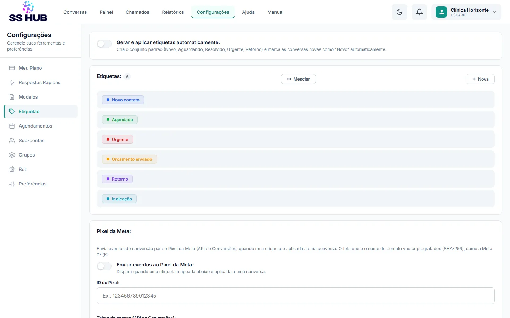Click the Etiquetas tag icon
Image resolution: width=510 pixels, height=318 pixels.
click(x=12, y=111)
